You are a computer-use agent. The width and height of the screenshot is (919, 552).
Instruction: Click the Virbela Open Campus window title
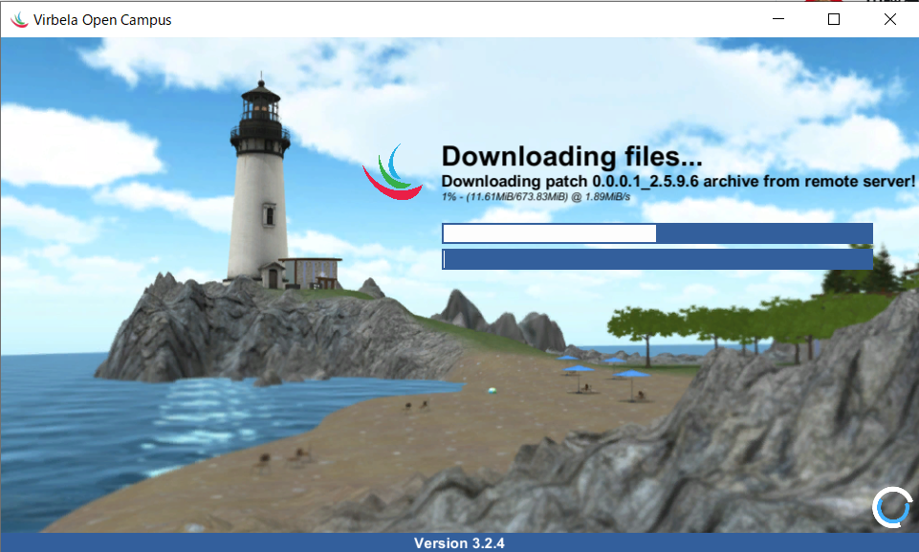tap(102, 19)
